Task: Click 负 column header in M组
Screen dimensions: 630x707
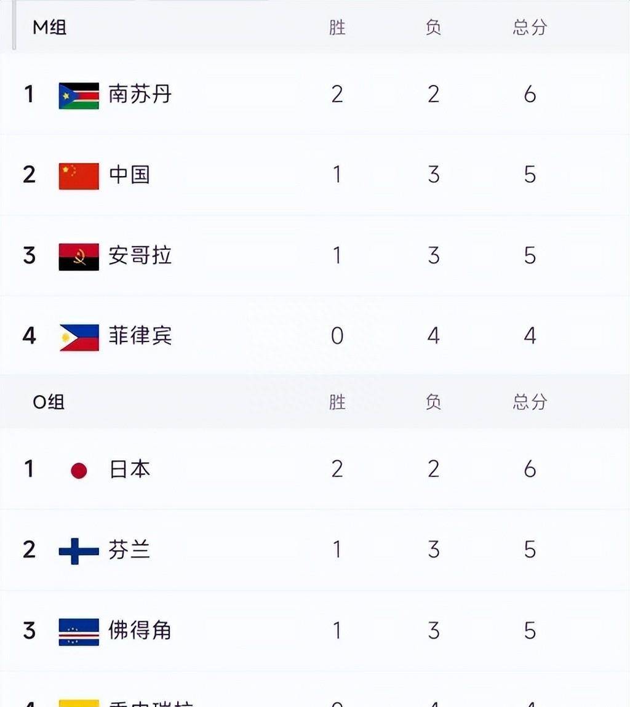Action: [x=433, y=28]
